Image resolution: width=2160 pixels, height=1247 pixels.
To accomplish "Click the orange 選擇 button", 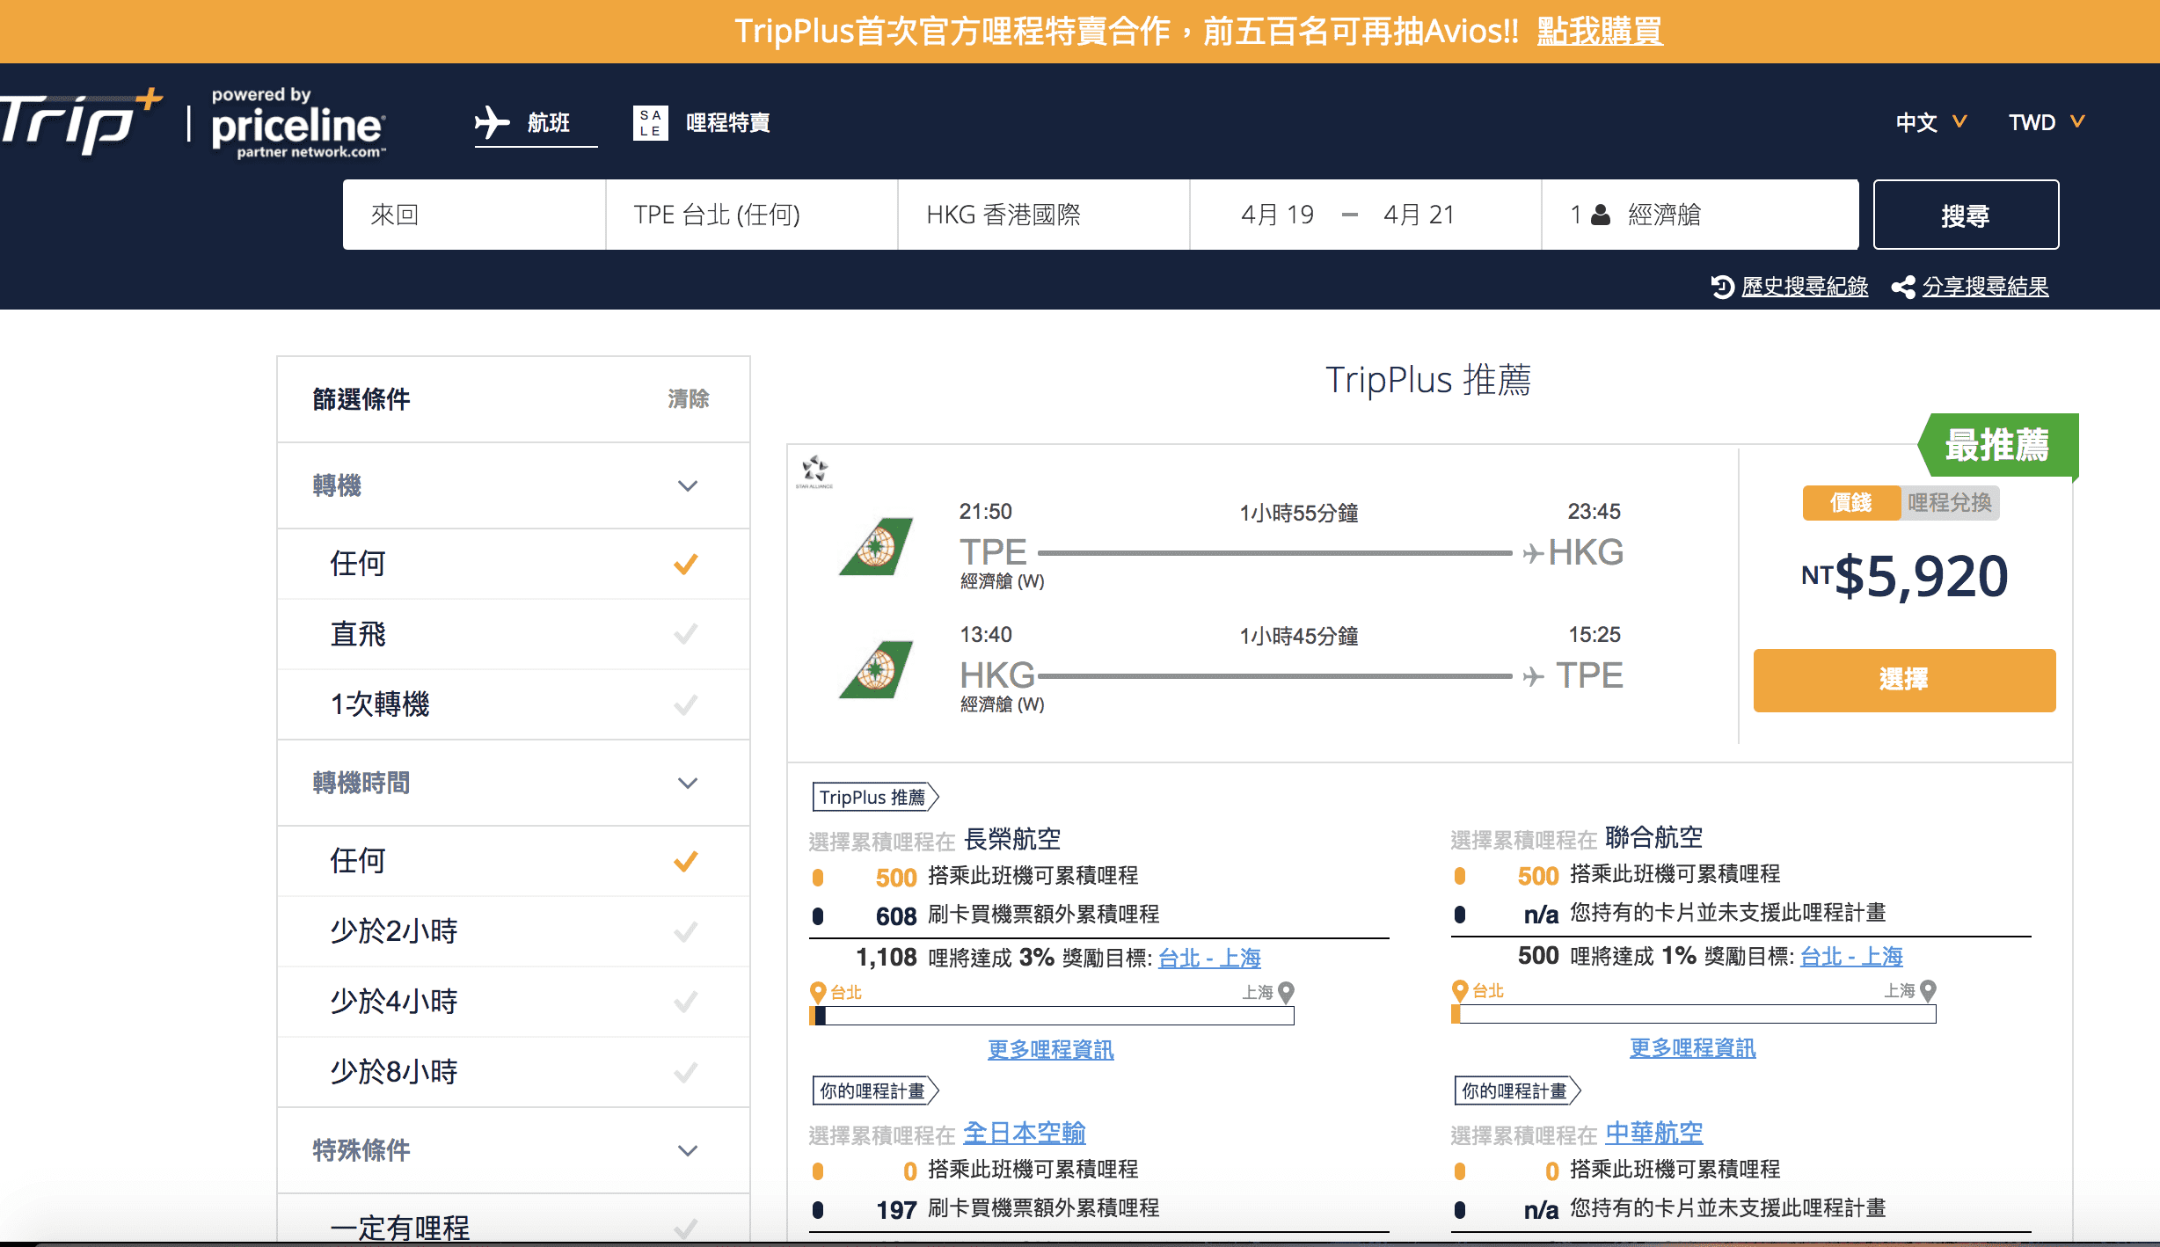I will 1904,680.
